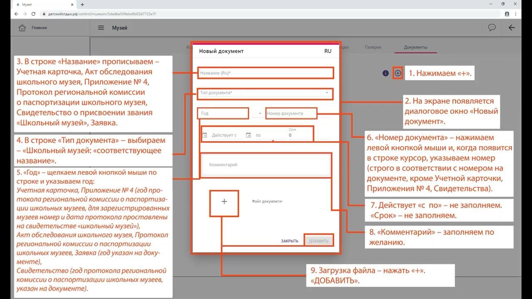Click the browser forward arrow
Image resolution: width=532 pixels, height=299 pixels.
[25, 14]
